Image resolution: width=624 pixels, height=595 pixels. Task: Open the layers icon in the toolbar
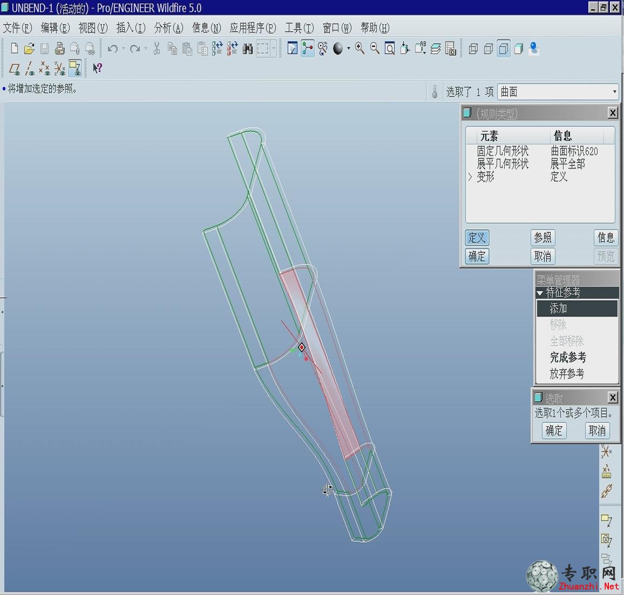coord(436,49)
